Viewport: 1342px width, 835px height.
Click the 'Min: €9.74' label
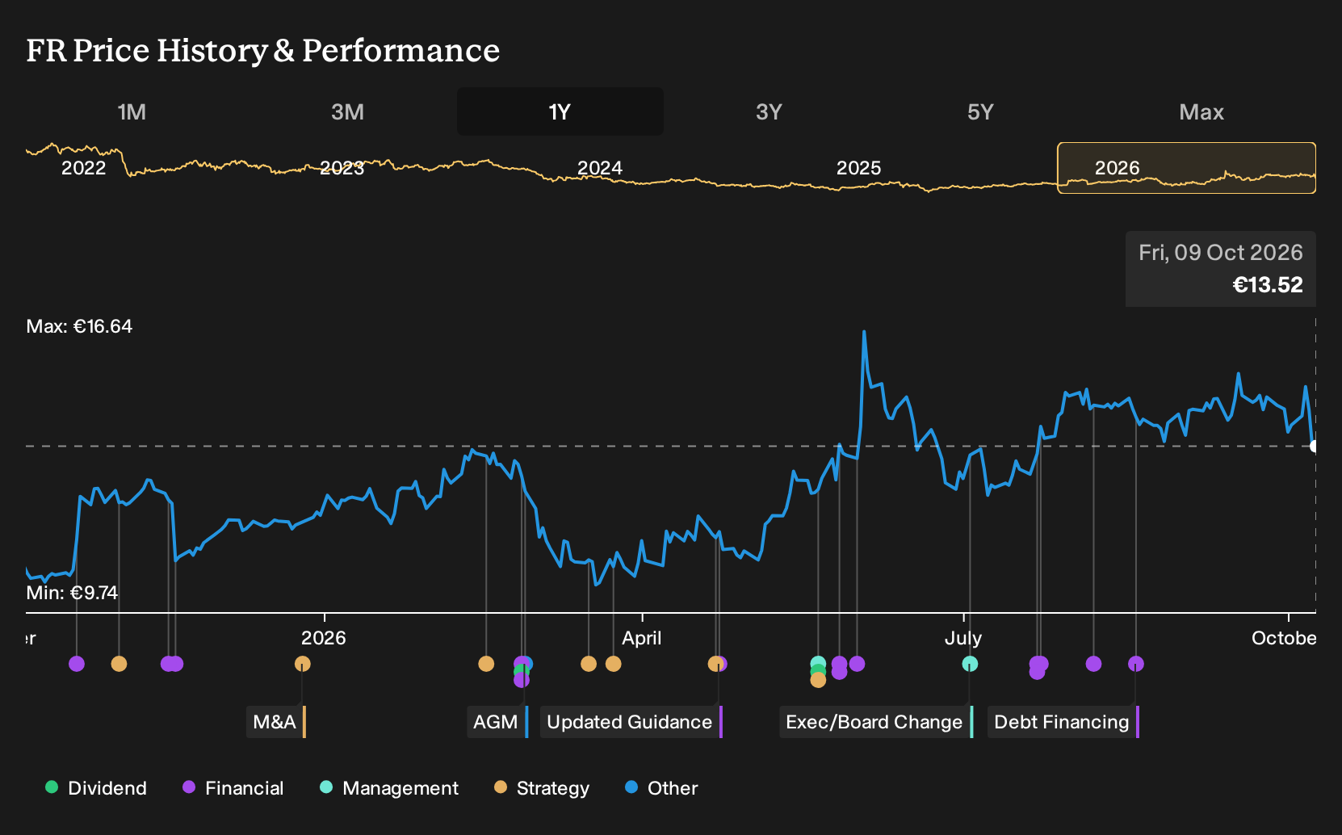(x=72, y=593)
